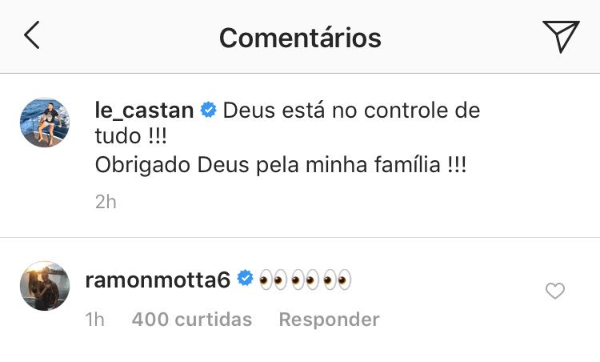Open le_castan's profile picture
This screenshot has height=362, width=600.
click(44, 123)
